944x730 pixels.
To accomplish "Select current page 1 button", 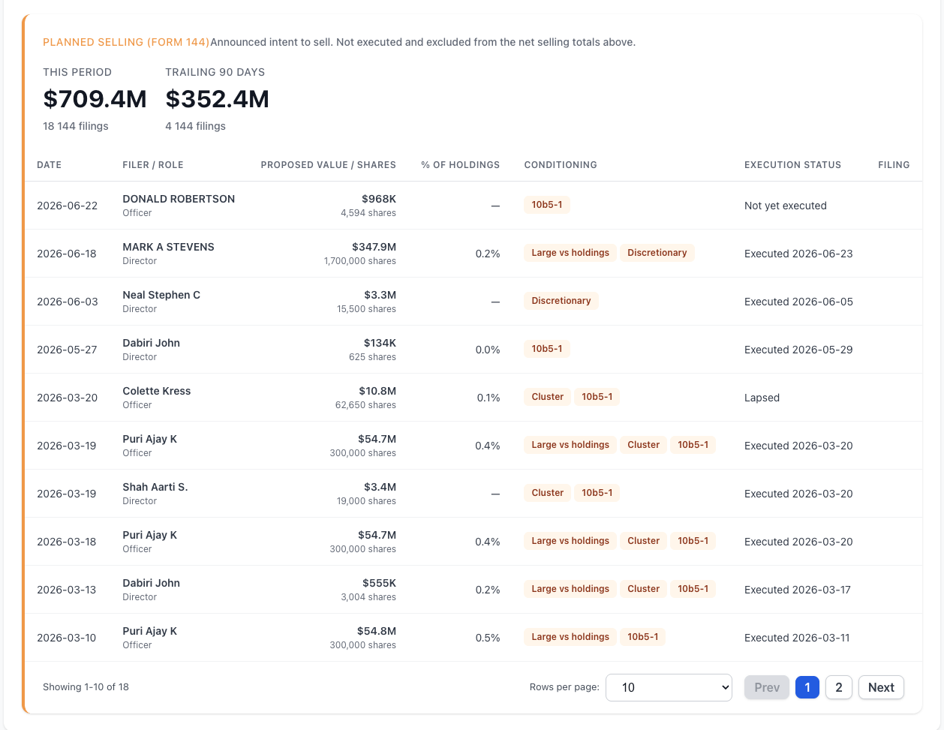I will pos(807,687).
